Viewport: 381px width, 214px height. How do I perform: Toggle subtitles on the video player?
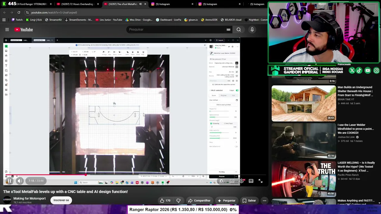click(x=232, y=181)
